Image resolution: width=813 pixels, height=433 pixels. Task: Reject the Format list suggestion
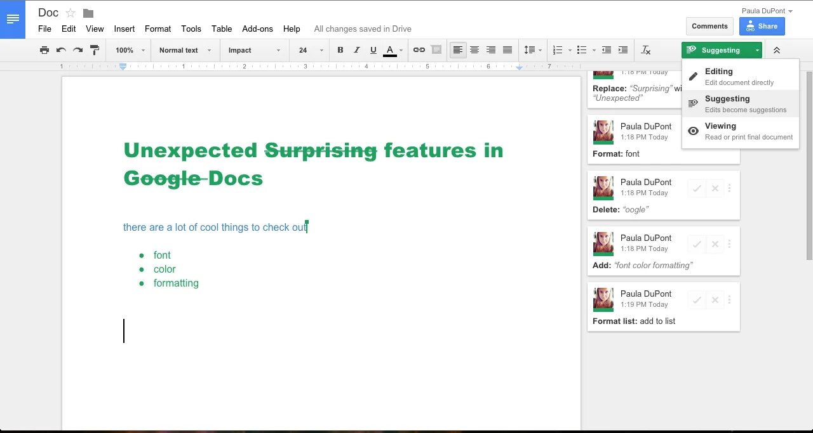click(715, 300)
